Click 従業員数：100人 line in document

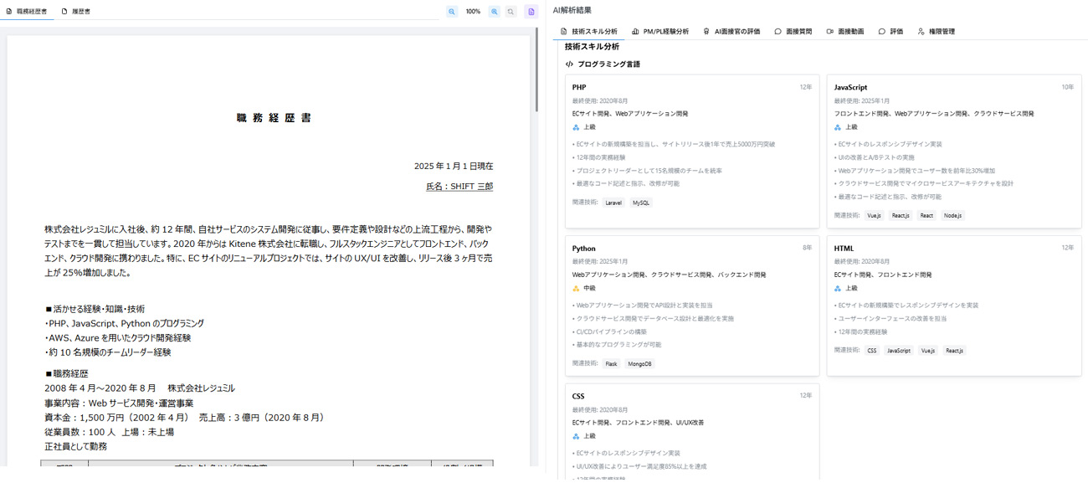pyautogui.click(x=109, y=432)
